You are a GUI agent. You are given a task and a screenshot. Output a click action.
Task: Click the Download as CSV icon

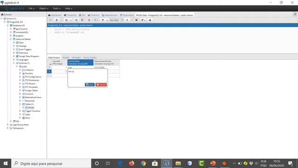150,20
